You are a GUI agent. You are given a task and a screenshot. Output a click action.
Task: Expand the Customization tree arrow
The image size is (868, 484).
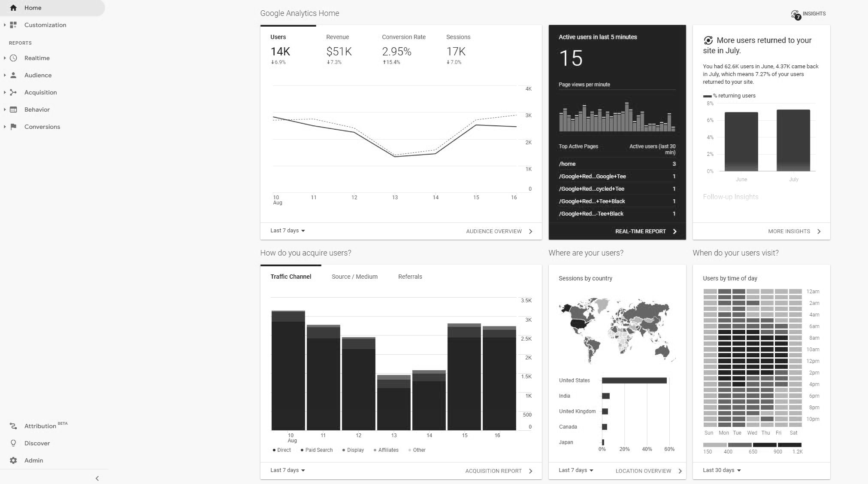[x=5, y=25]
